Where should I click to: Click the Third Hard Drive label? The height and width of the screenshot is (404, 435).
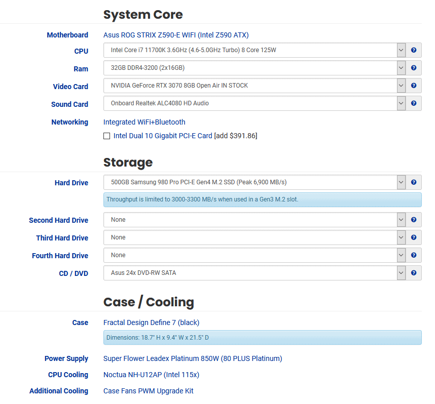point(62,238)
